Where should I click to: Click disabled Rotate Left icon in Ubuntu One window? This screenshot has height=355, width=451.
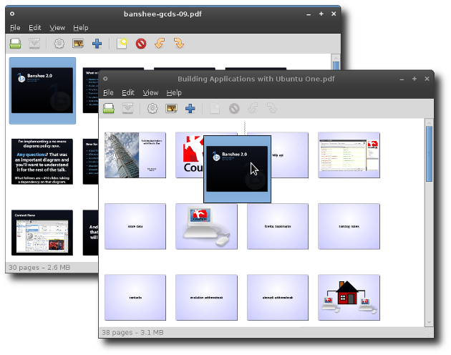(253, 109)
